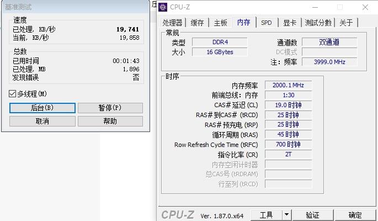Switch to the 缓存 tab
Screen dimensions: 378x221
[x=197, y=23]
